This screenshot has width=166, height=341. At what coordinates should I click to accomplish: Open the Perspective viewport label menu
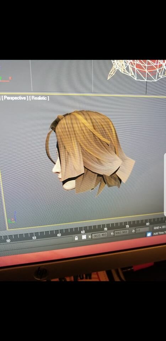pyautogui.click(x=15, y=98)
